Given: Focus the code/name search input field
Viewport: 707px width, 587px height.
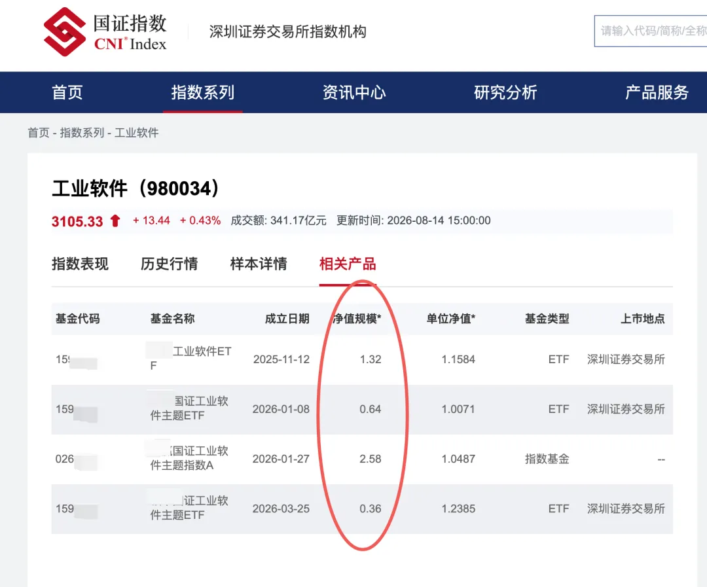Looking at the screenshot, I should click(x=650, y=31).
